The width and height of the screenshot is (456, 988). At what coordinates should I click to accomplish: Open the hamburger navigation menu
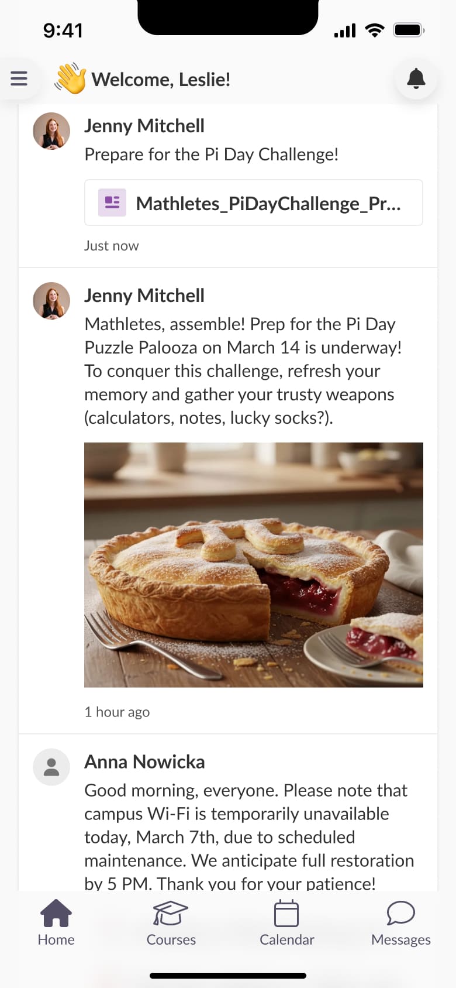19,78
